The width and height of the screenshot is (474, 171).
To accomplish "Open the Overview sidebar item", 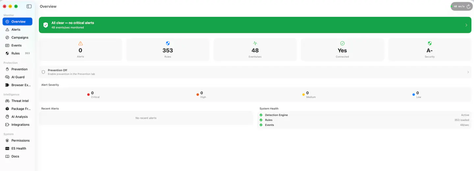I will tap(17, 22).
